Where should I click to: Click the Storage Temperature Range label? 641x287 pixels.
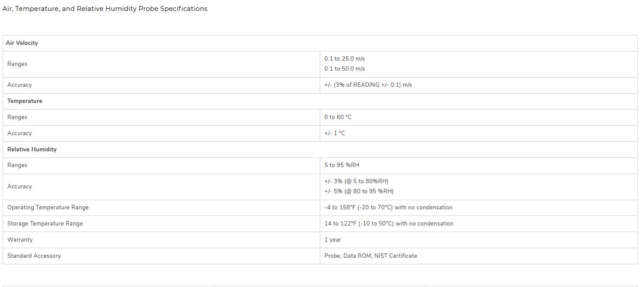coord(45,224)
